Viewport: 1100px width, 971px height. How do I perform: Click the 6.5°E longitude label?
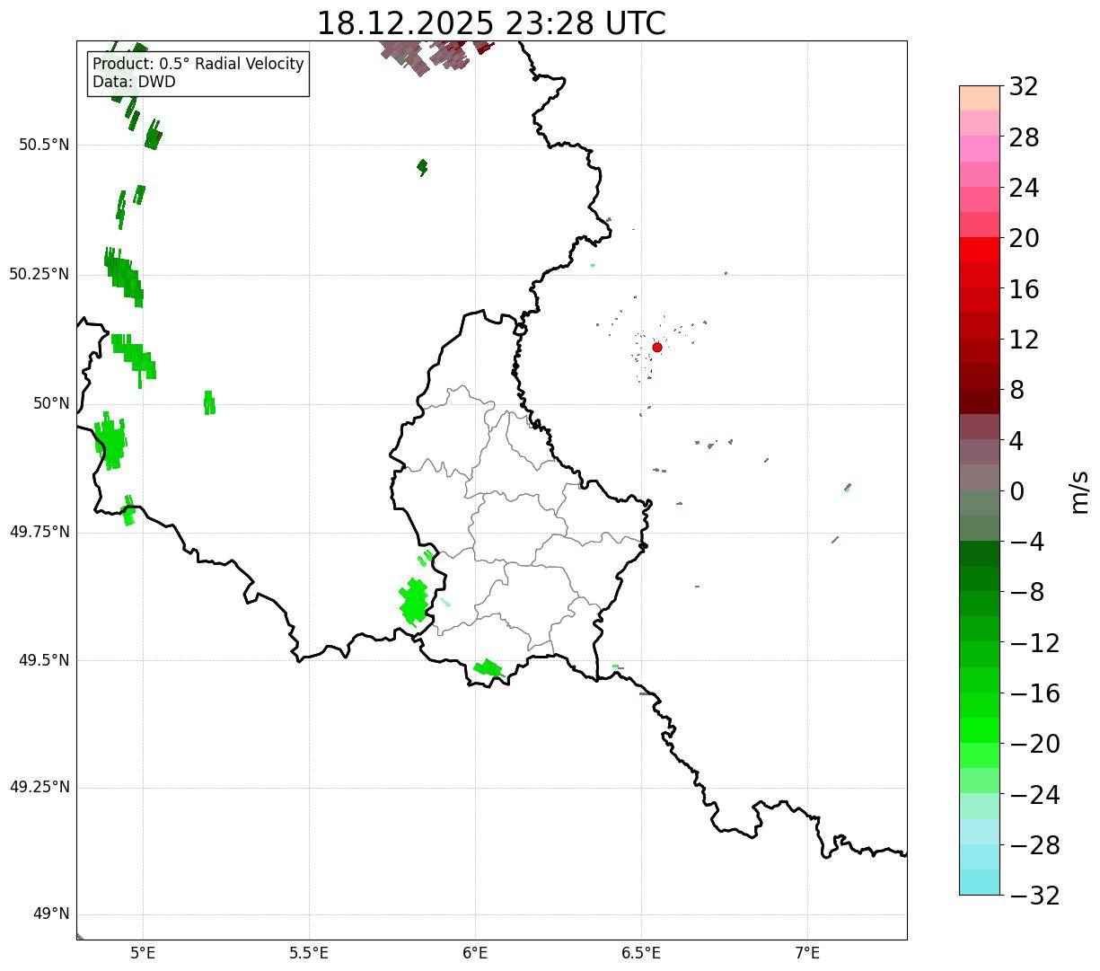pos(642,954)
